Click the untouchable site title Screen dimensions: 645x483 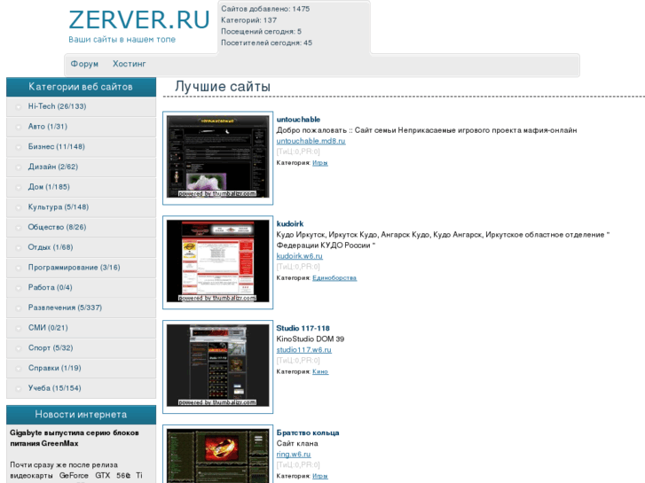click(x=298, y=120)
